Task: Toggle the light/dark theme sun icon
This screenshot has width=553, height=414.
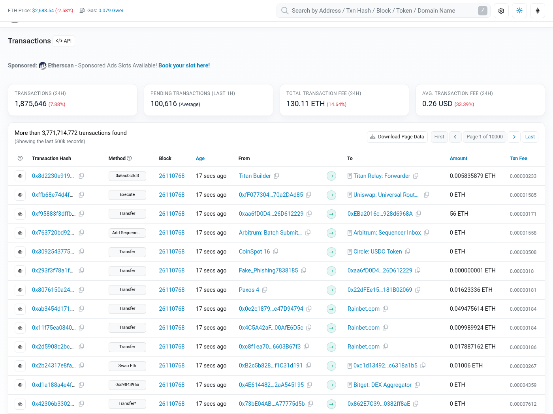Action: click(519, 11)
